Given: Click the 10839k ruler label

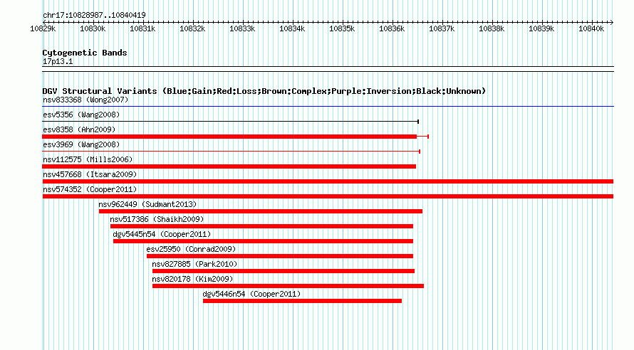Looking at the screenshot, I should pos(541,28).
